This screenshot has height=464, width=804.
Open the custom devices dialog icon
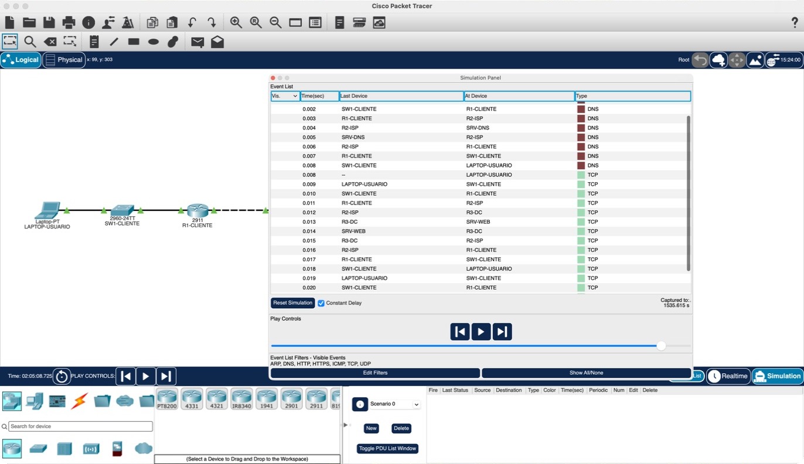[359, 23]
